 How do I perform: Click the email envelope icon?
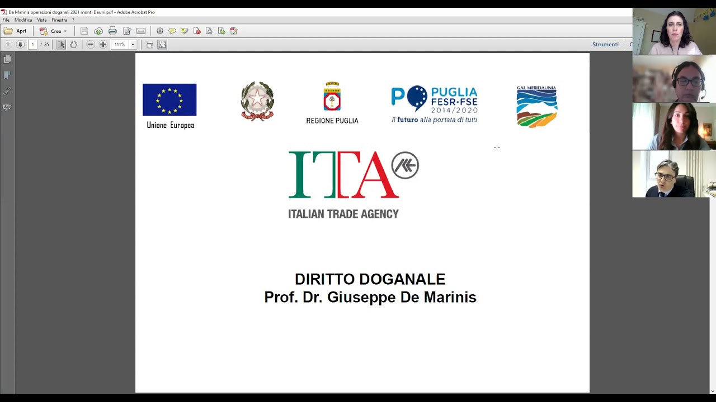click(141, 31)
